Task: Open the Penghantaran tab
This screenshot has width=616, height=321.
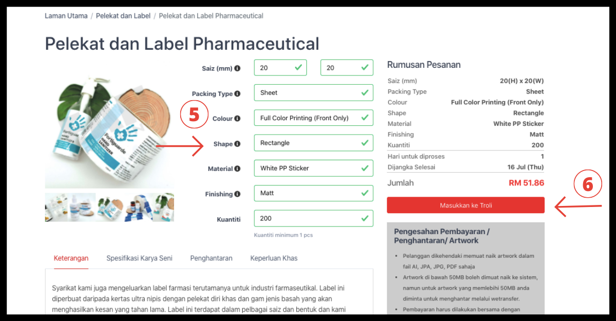Action: (x=211, y=258)
